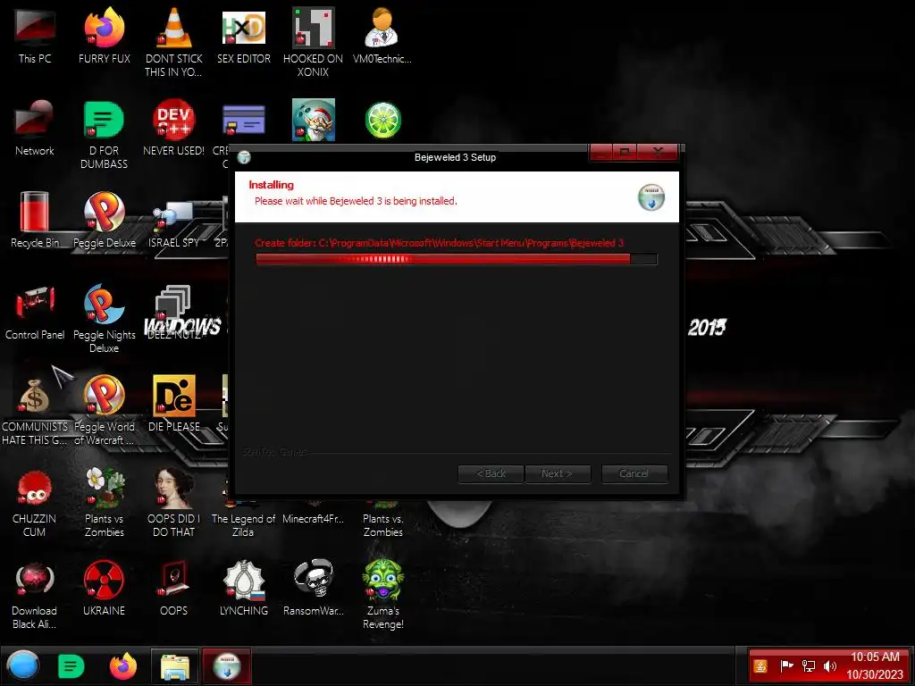Click the network tray icon
This screenshot has width=915, height=686.
808,666
